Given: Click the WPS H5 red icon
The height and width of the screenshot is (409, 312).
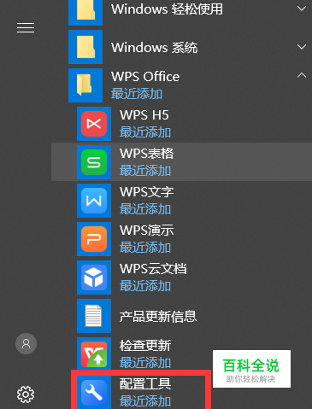Looking at the screenshot, I should point(94,124).
